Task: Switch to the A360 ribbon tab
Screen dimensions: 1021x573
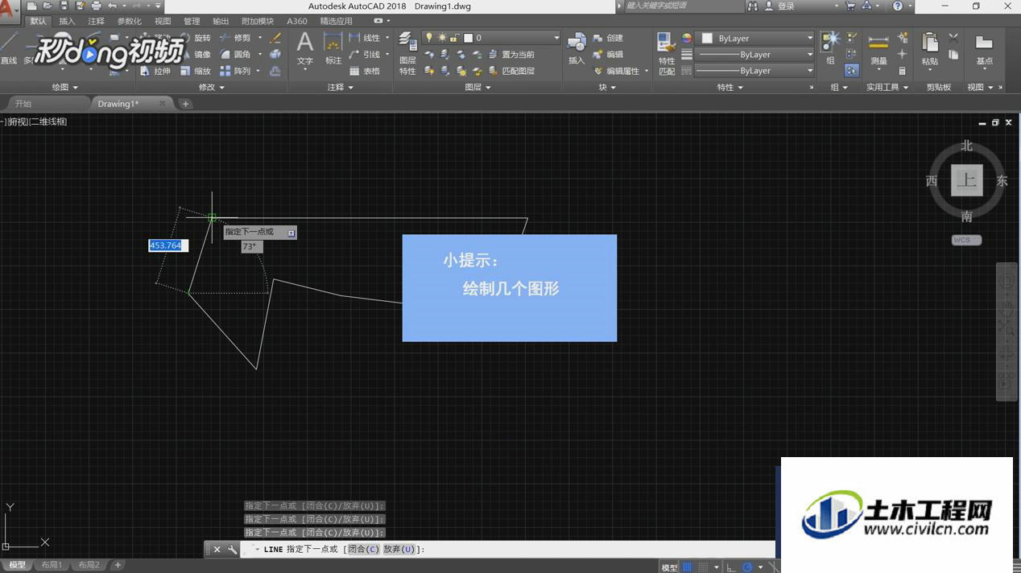Action: [297, 21]
